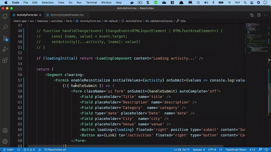271x152 pixels.
Task: Open the File menu
Action: (26, 3)
